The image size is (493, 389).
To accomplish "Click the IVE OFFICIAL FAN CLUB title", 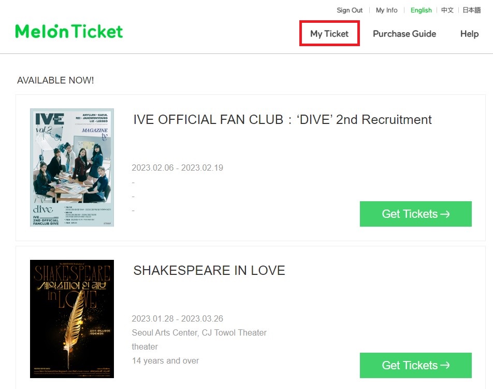I will click(282, 120).
